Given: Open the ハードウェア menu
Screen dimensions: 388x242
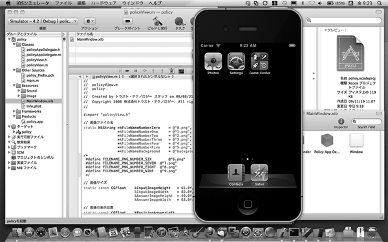Looking at the screenshot, I should tap(103, 3).
